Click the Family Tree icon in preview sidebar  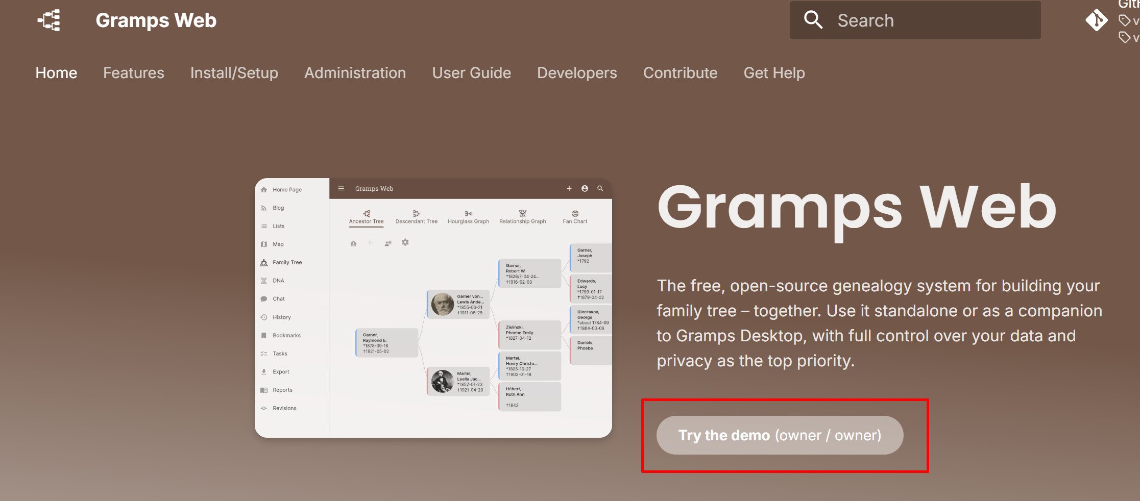pos(264,263)
